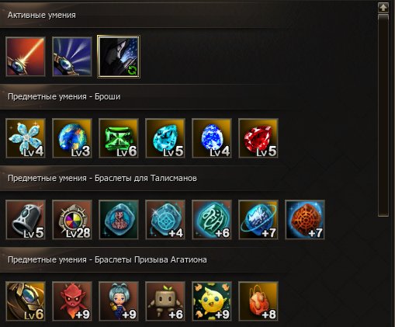Select the blue-haired girl agathion +9
The width and height of the screenshot is (395, 327).
[119, 301]
